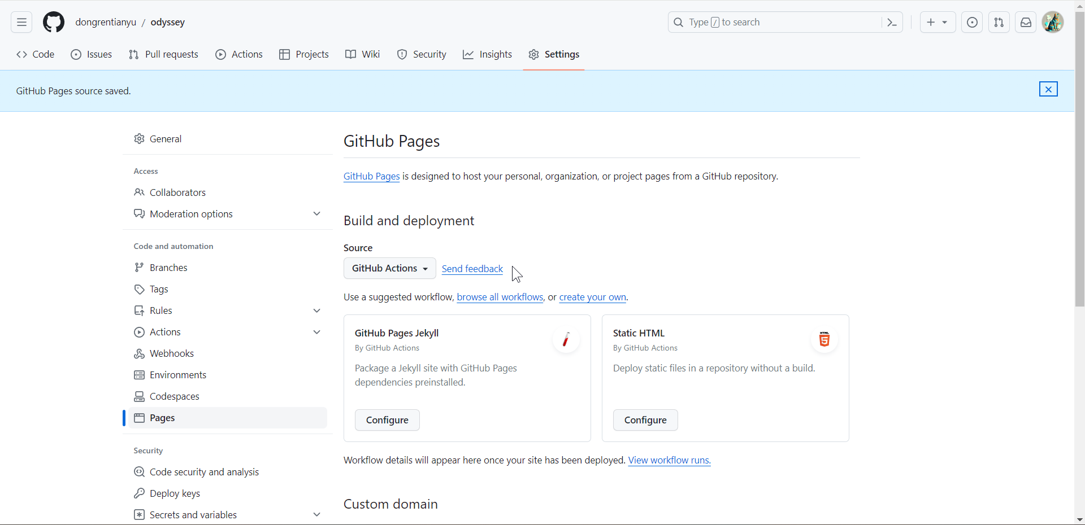Switch to the Code tab
This screenshot has height=525, width=1085.
click(x=36, y=54)
